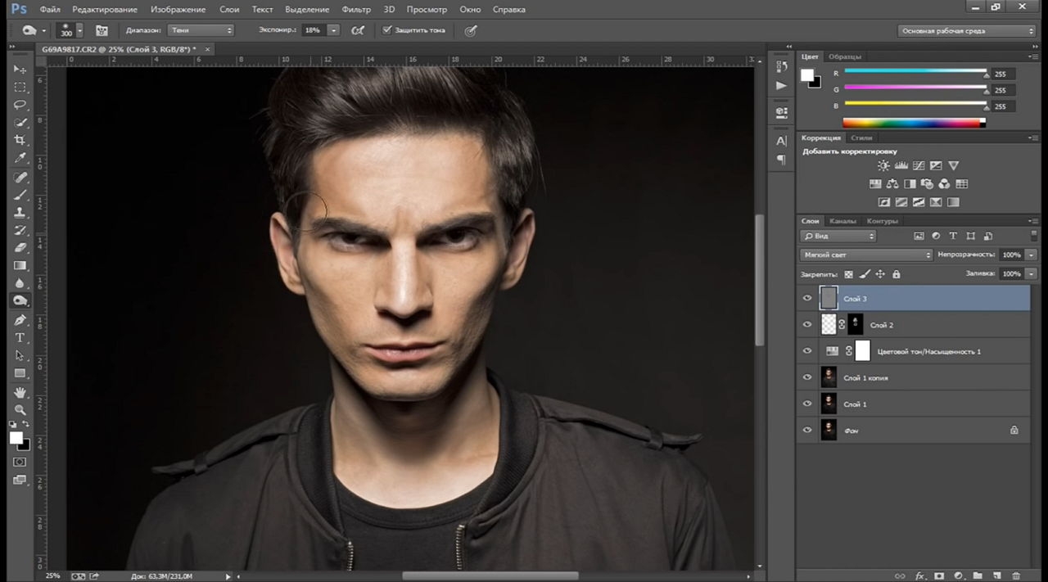Select the Move tool

(20, 70)
